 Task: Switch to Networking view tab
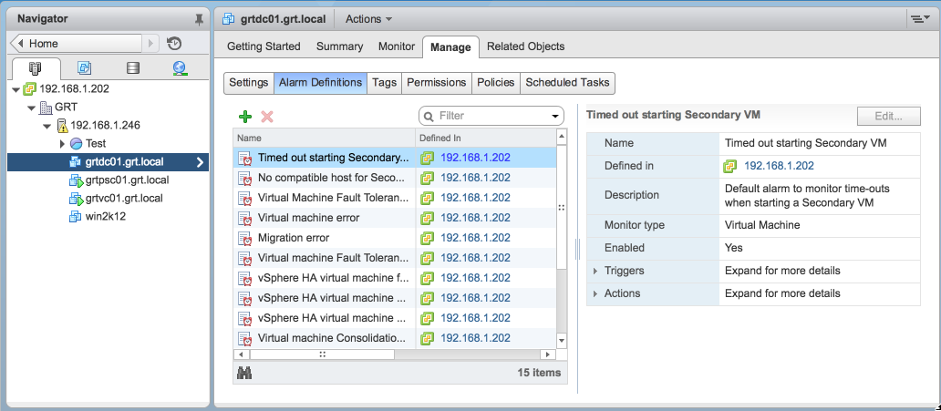pyautogui.click(x=180, y=67)
